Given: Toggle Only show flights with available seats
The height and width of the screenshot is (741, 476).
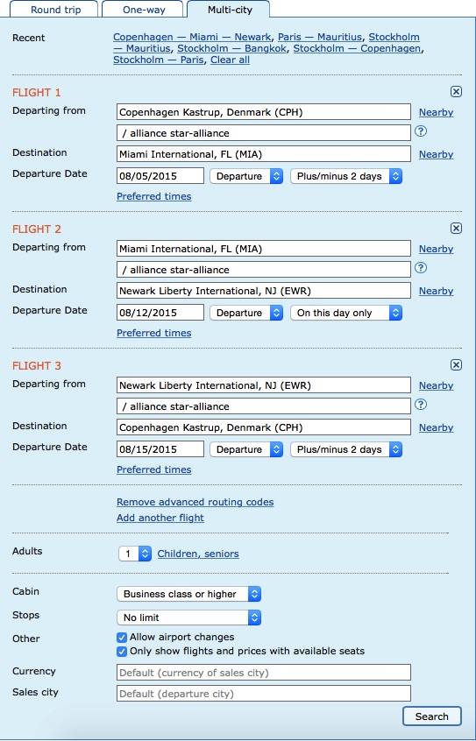Looking at the screenshot, I should 122,652.
